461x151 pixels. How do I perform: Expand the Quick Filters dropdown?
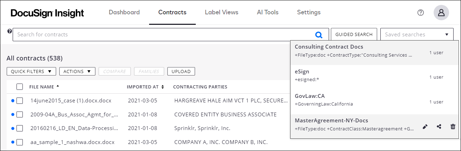[31, 72]
